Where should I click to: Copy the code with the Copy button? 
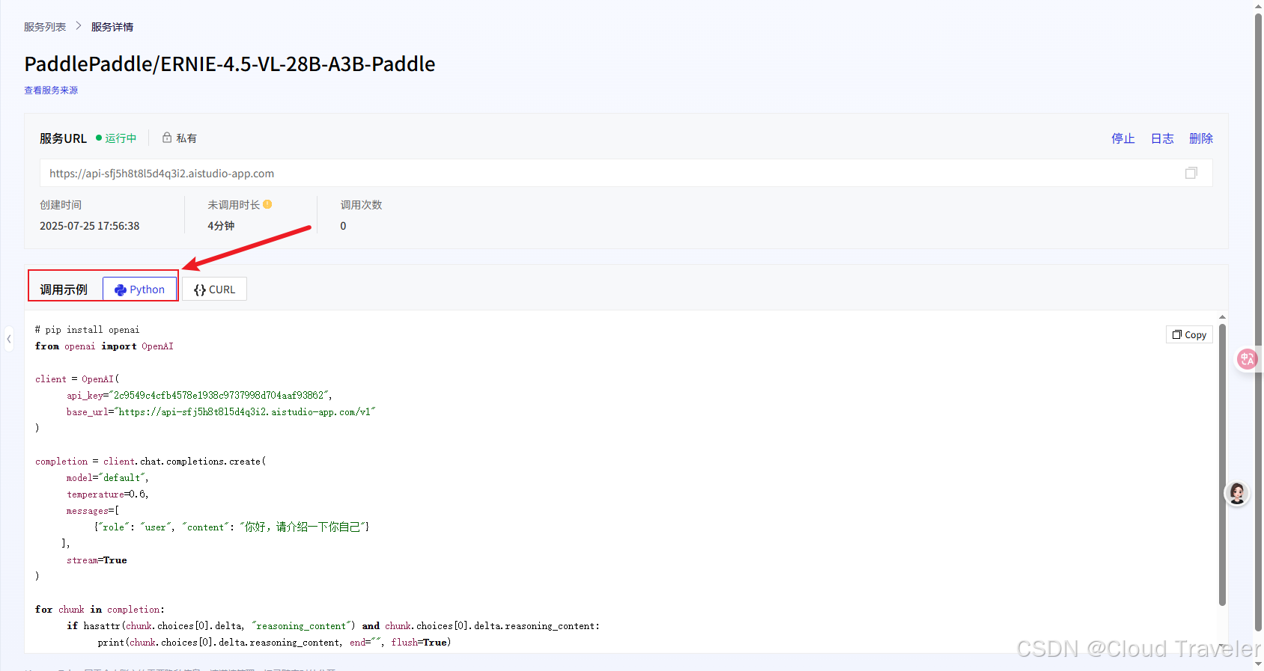(1189, 334)
